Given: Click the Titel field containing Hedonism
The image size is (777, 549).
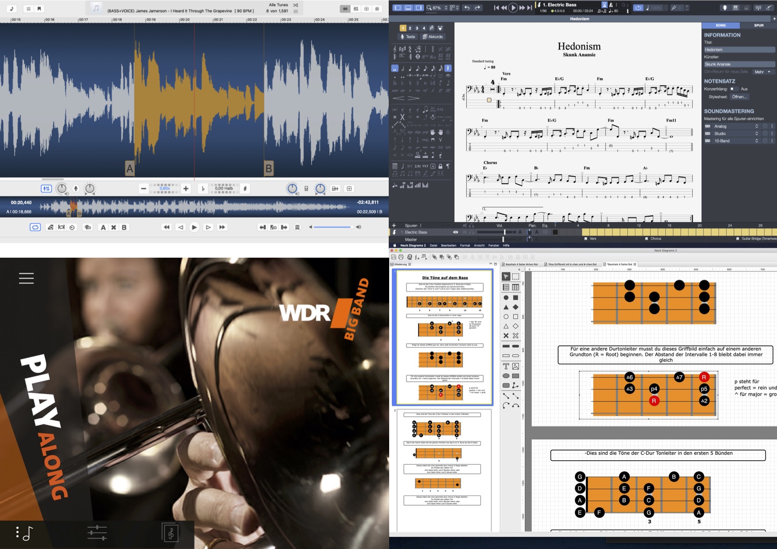Looking at the screenshot, I should [740, 50].
